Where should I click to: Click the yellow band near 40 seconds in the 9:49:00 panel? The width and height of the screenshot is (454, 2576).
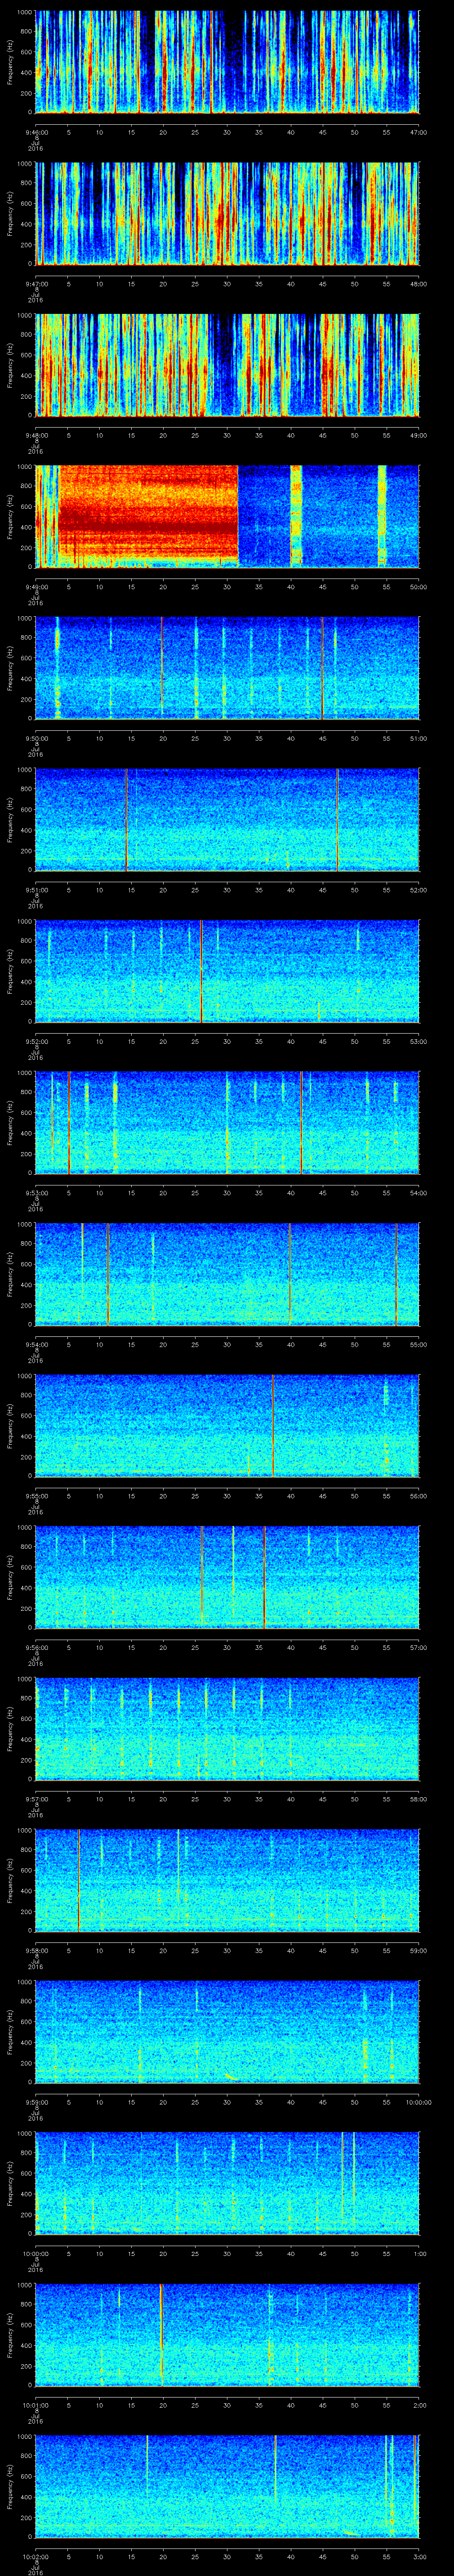click(x=295, y=516)
